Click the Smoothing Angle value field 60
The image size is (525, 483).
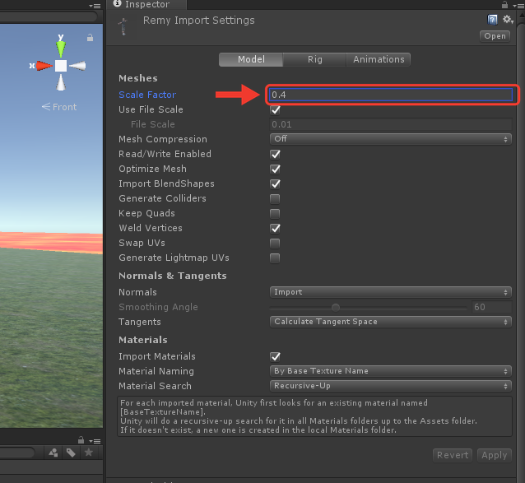pos(491,307)
